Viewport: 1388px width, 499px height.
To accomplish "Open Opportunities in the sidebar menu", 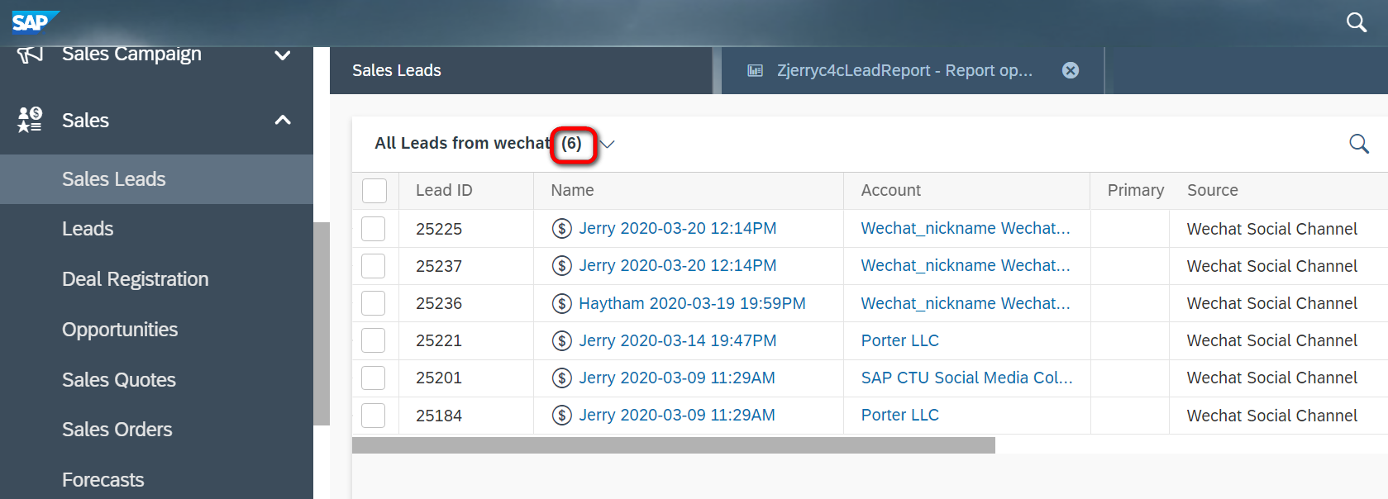I will click(120, 330).
